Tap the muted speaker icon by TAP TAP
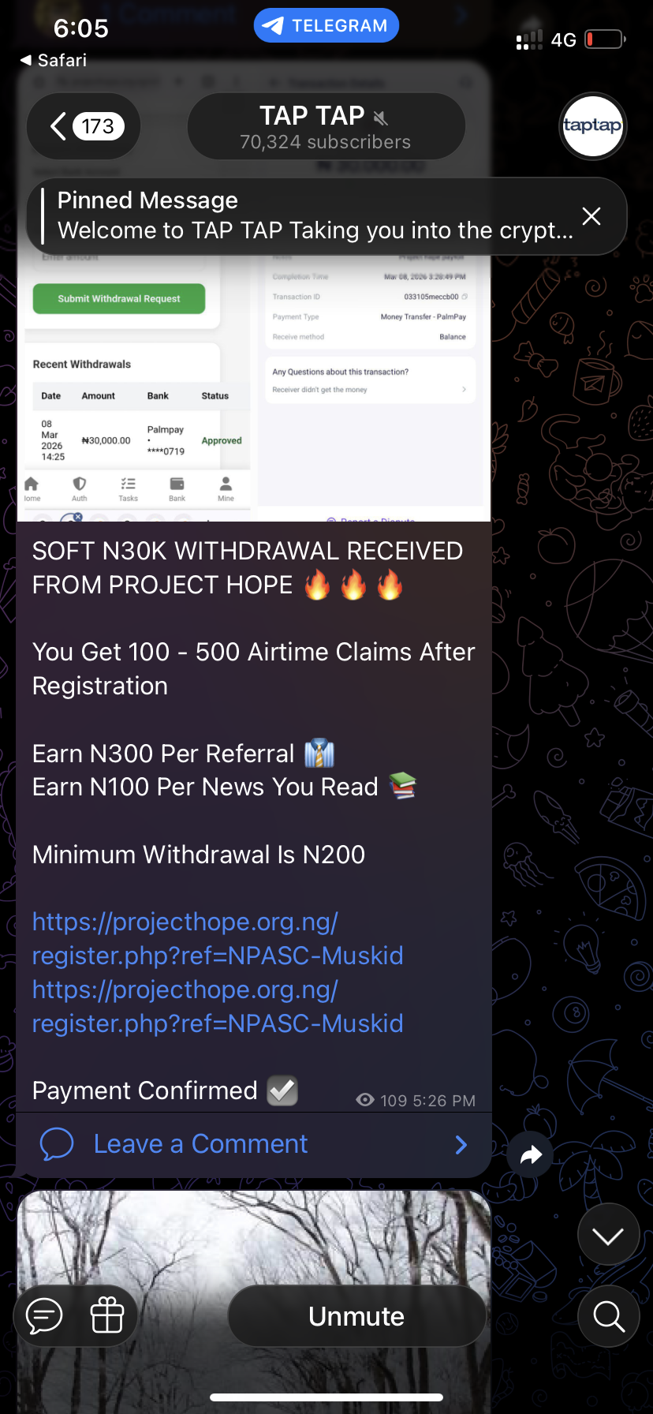653x1414 pixels. [381, 118]
